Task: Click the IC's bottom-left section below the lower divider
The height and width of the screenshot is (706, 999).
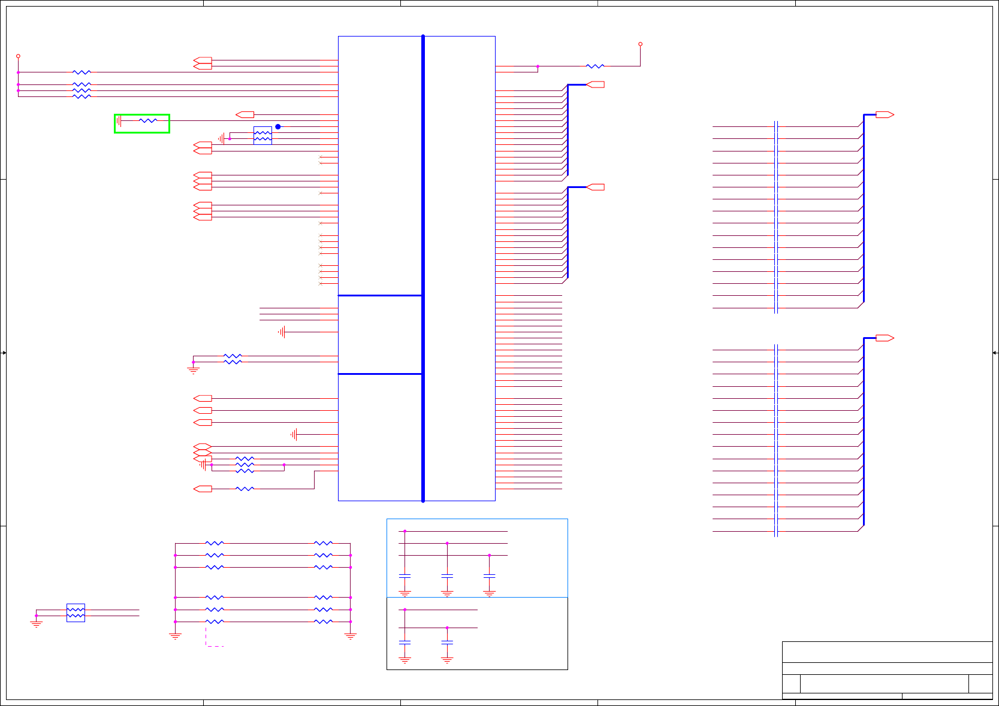Action: pos(380,438)
